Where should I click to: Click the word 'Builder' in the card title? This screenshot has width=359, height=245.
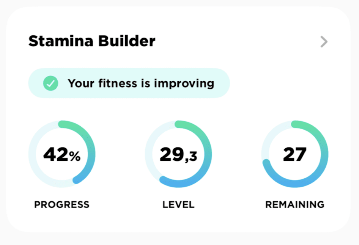[x=128, y=41]
